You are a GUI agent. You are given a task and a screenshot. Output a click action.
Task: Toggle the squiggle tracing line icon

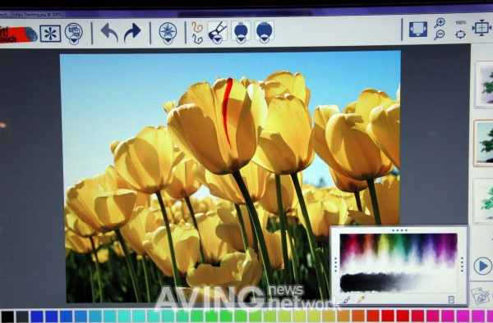pyautogui.click(x=197, y=32)
